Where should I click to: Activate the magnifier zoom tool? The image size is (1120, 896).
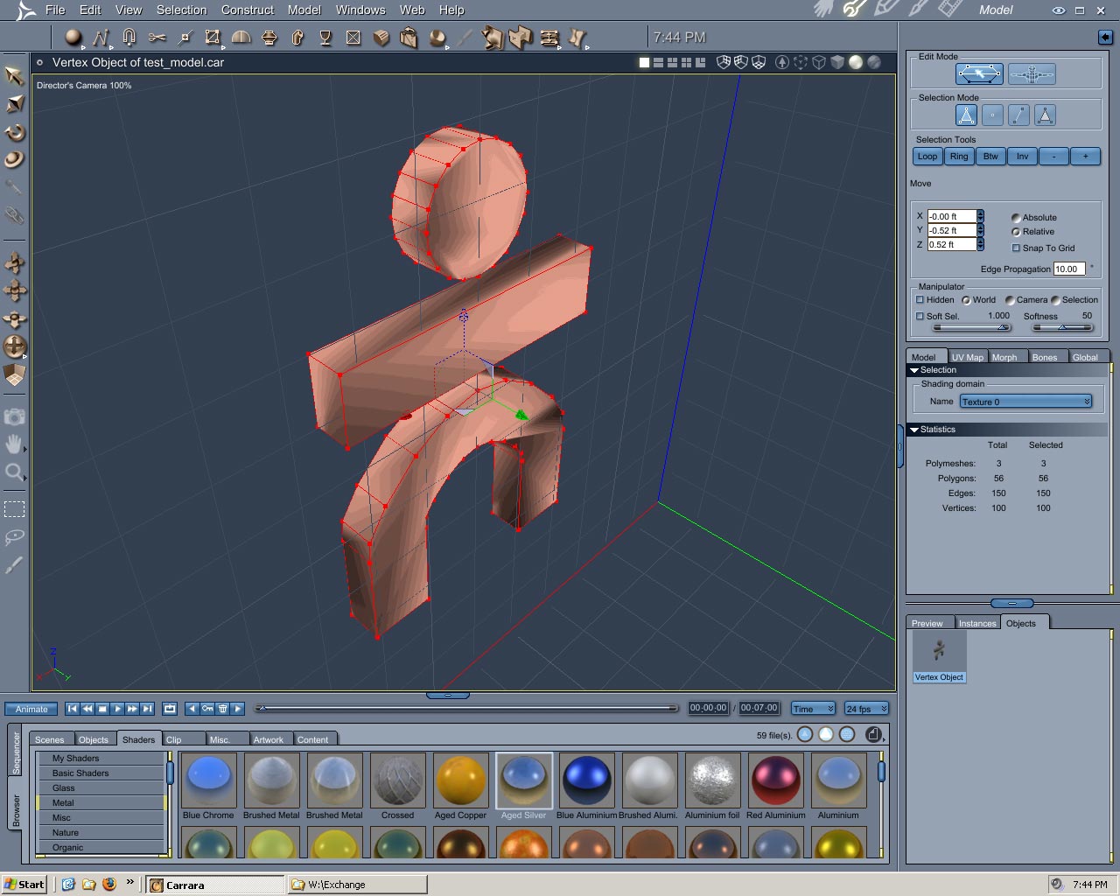point(14,473)
